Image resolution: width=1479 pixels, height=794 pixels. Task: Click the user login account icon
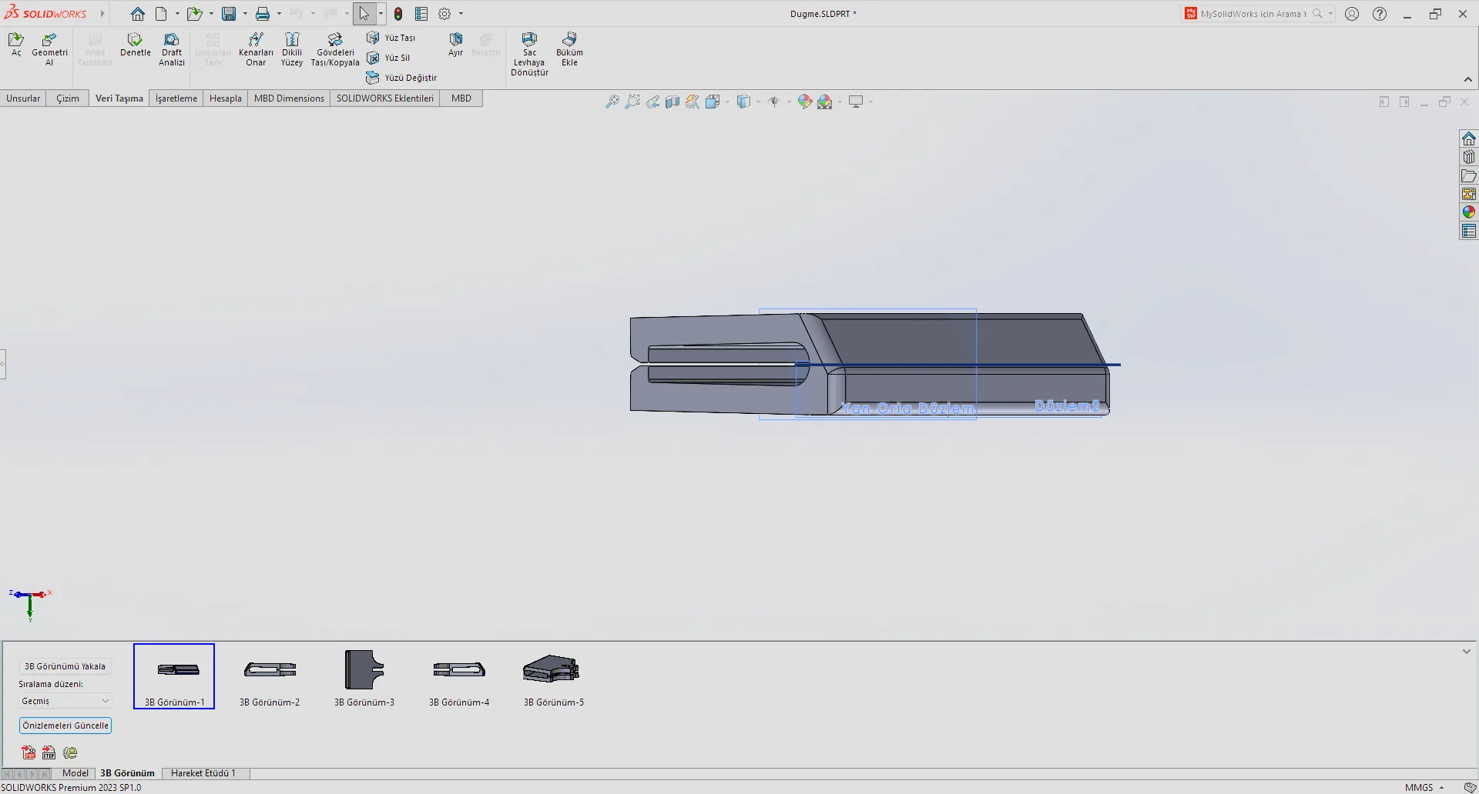point(1352,14)
